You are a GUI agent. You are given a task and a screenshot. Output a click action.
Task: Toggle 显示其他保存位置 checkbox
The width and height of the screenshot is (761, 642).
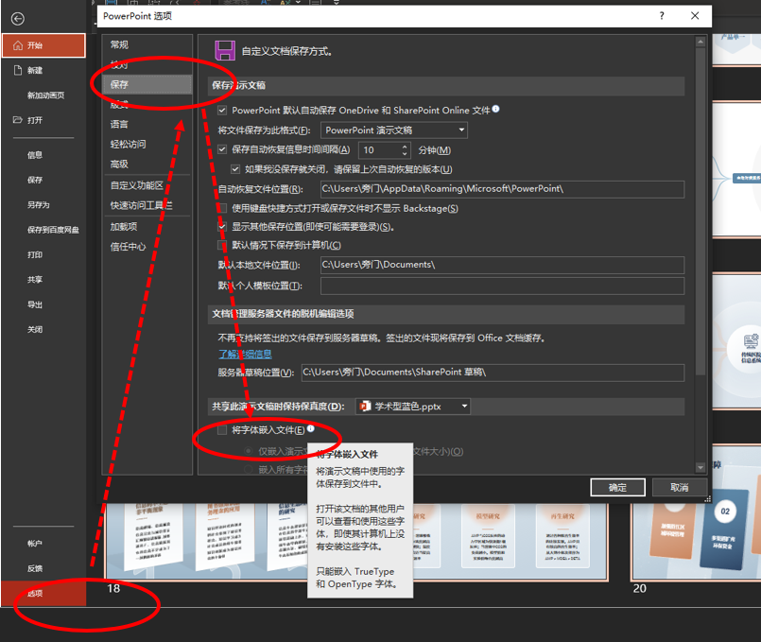[222, 227]
